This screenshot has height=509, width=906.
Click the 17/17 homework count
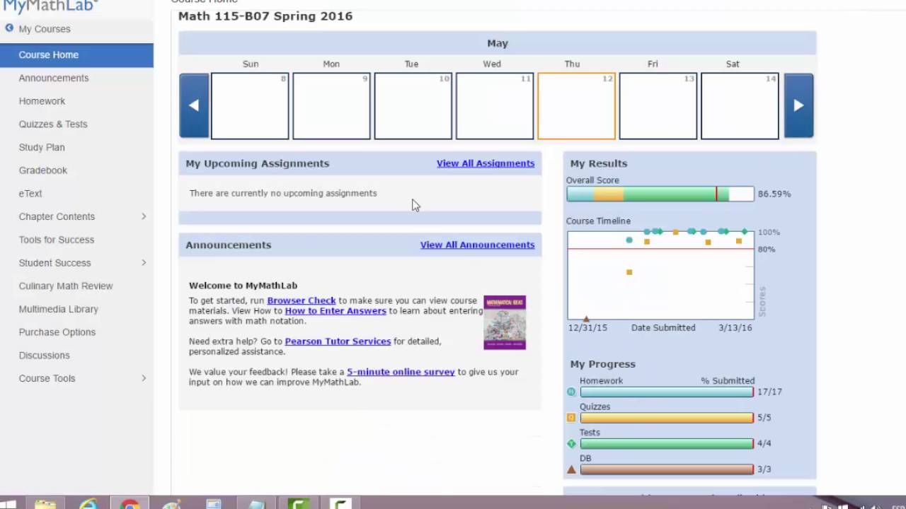pyautogui.click(x=769, y=392)
